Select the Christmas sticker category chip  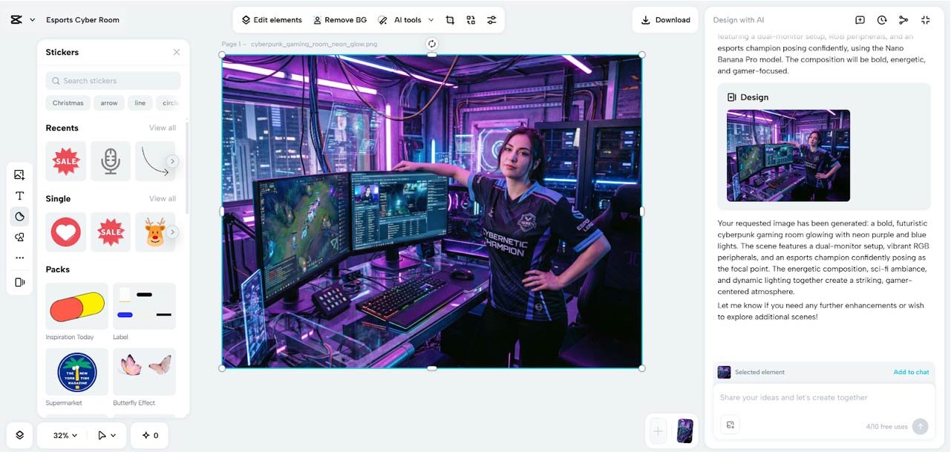[68, 103]
